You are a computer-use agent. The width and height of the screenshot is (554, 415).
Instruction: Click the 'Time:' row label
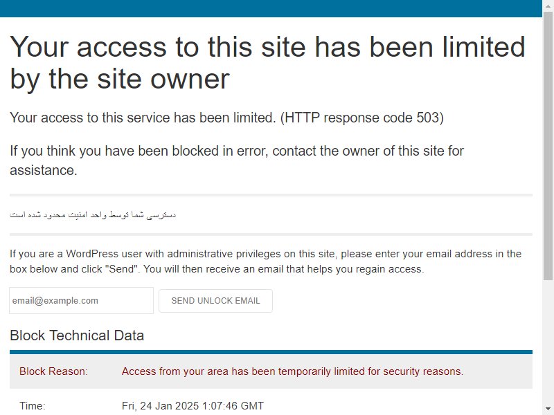pos(32,406)
